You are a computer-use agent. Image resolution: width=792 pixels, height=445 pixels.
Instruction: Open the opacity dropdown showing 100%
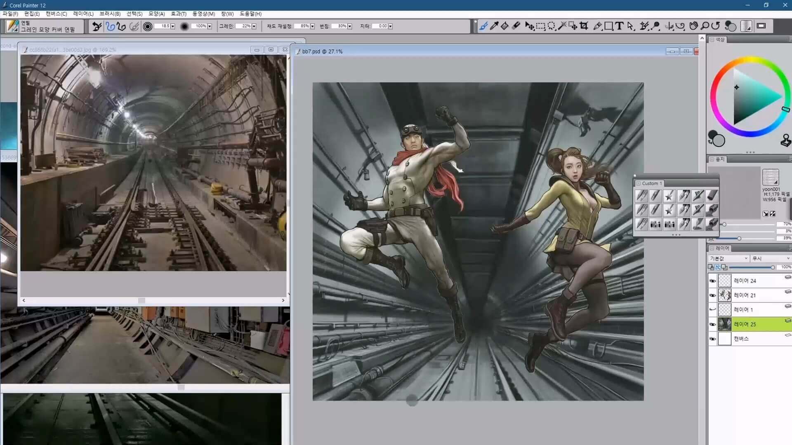pyautogui.click(x=210, y=26)
